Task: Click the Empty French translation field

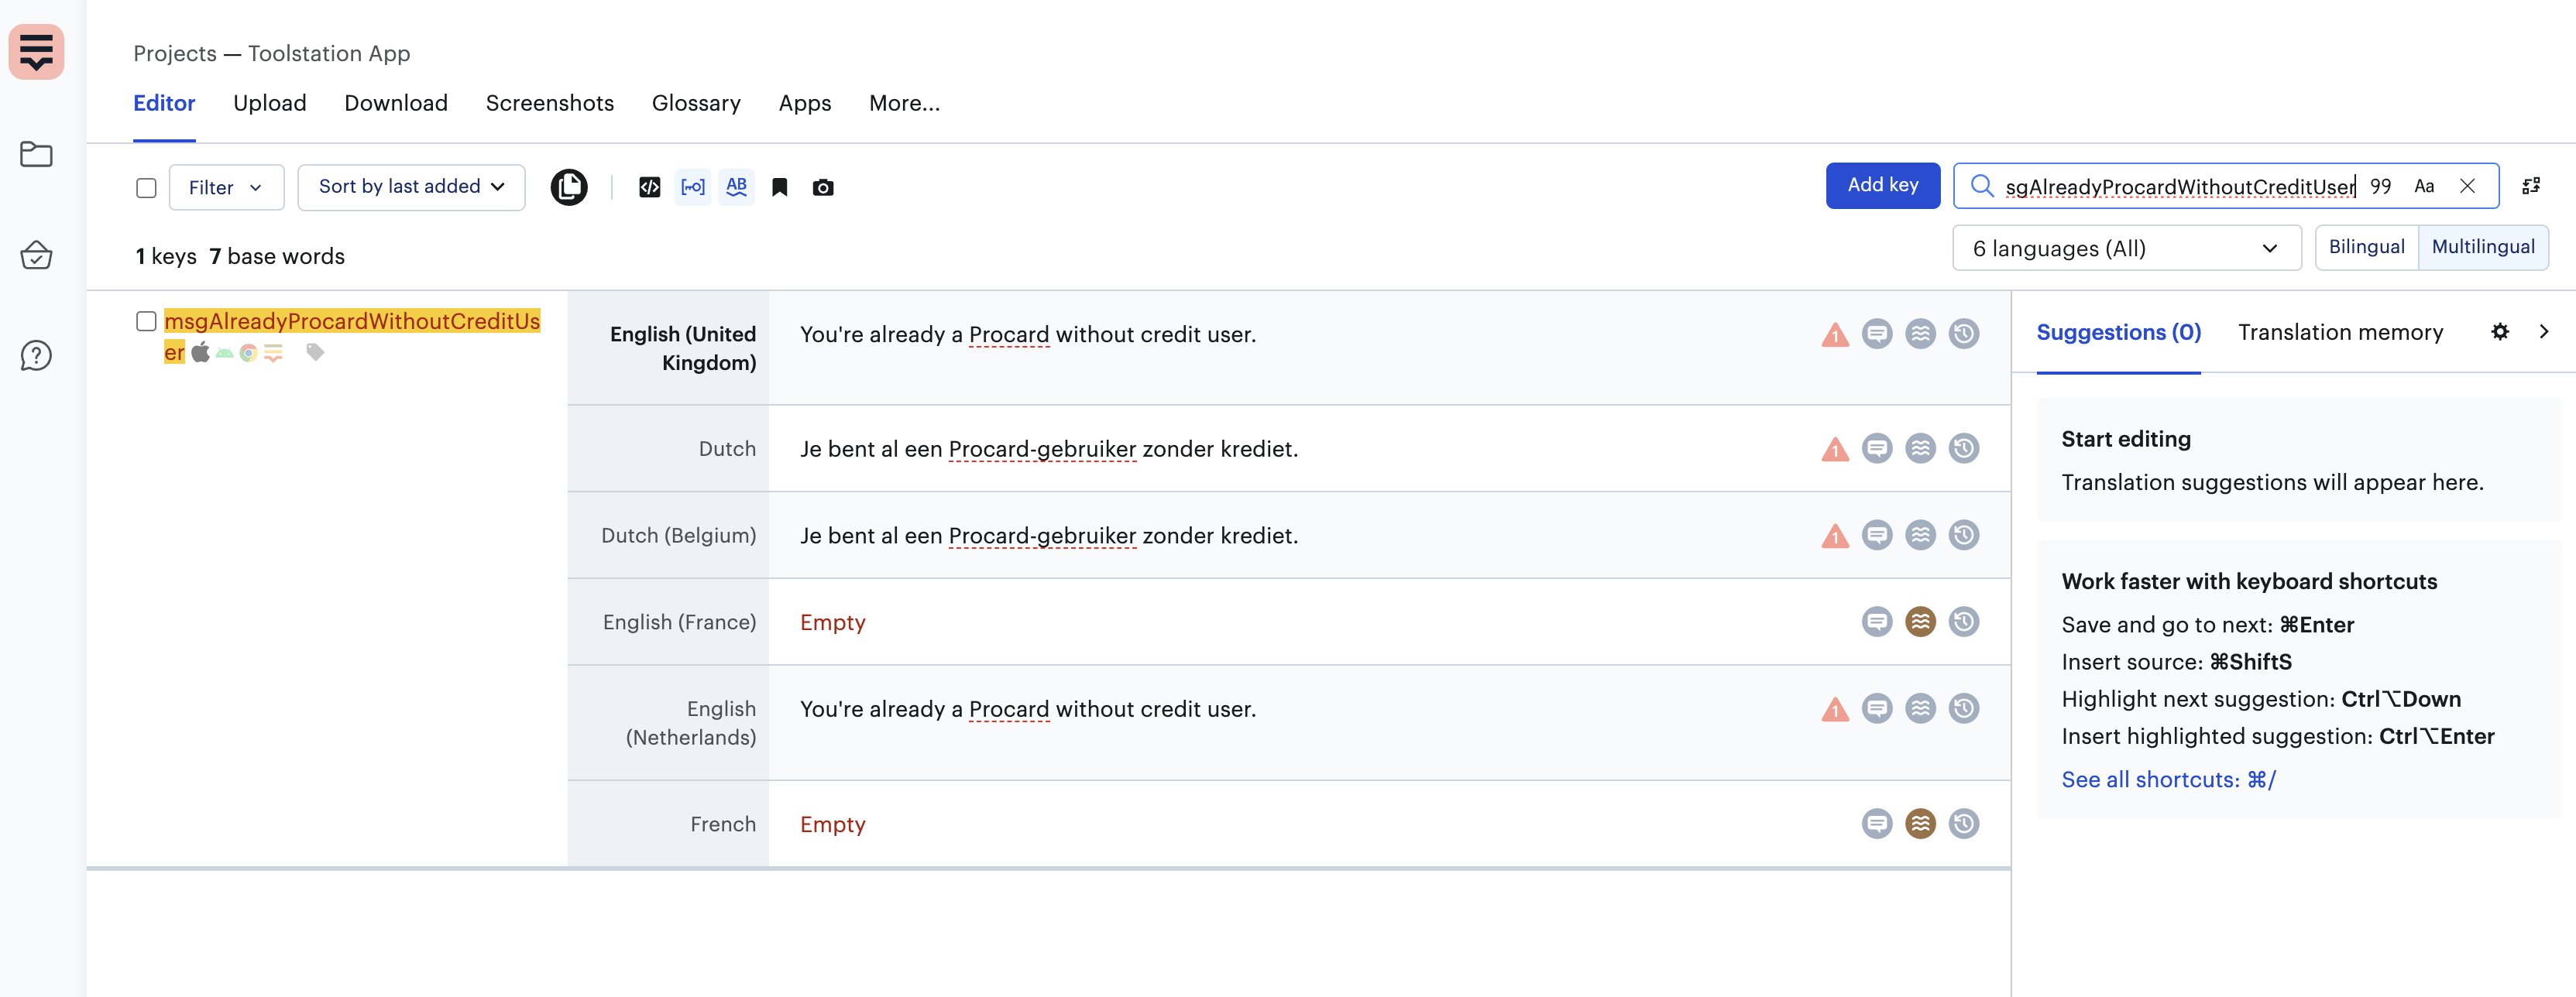Action: pyautogui.click(x=832, y=824)
